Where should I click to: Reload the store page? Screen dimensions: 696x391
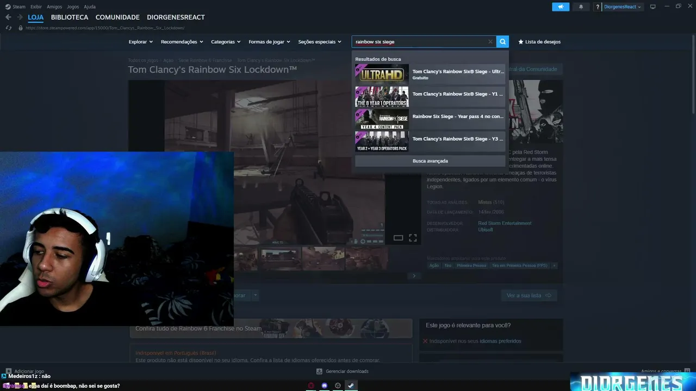click(8, 28)
